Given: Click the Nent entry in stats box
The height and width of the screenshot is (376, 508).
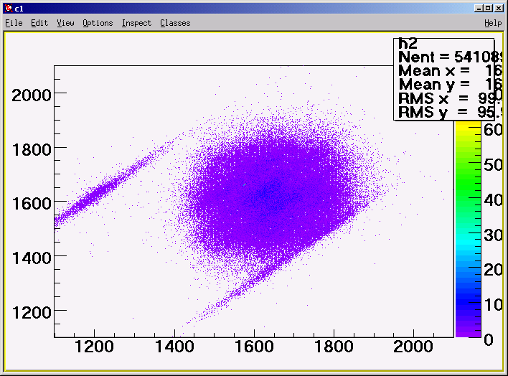Looking at the screenshot, I should (451, 57).
